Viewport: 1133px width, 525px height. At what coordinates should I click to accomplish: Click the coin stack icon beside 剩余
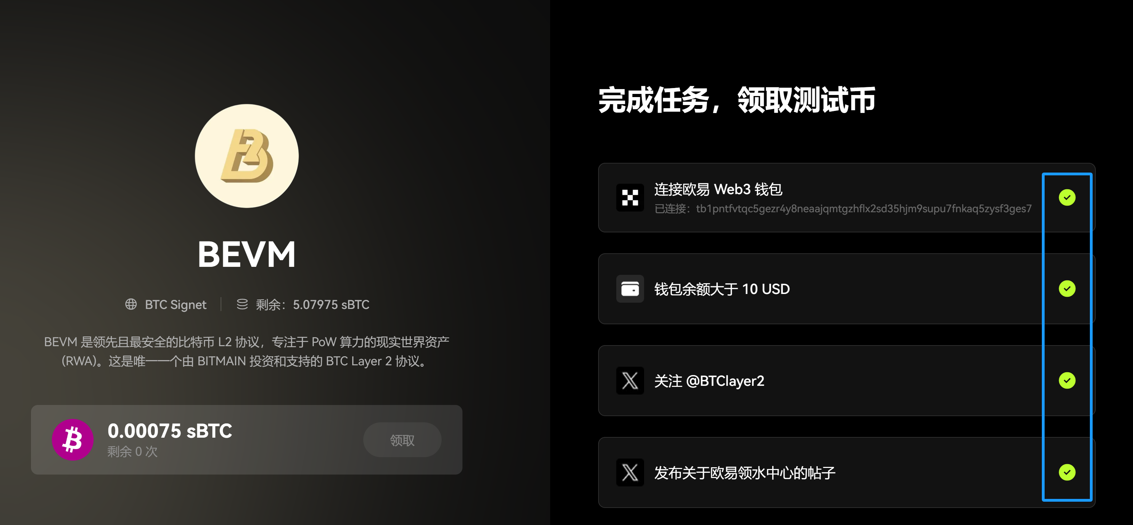point(242,304)
